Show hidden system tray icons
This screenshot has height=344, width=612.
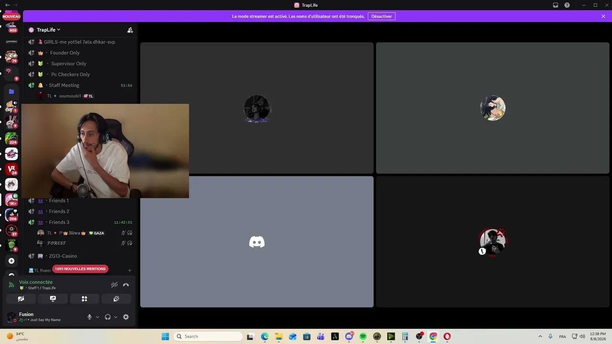pyautogui.click(x=540, y=336)
